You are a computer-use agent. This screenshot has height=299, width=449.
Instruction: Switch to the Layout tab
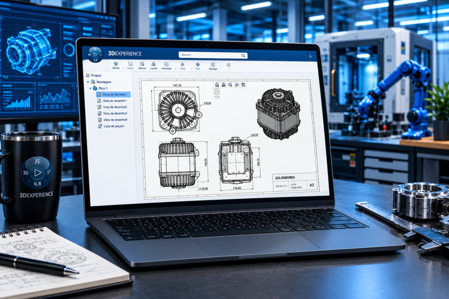tap(153, 66)
